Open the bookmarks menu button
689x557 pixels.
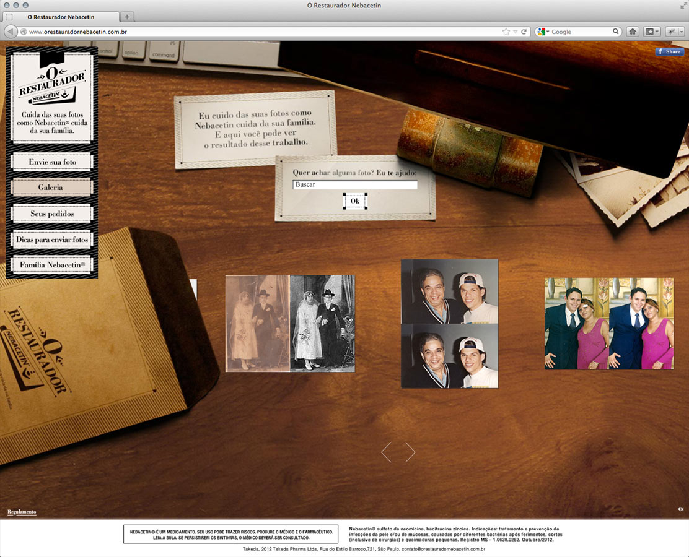click(652, 32)
